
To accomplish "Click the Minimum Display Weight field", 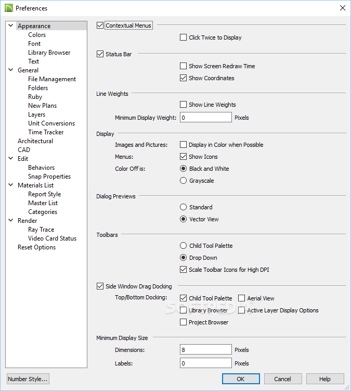I will pos(206,118).
